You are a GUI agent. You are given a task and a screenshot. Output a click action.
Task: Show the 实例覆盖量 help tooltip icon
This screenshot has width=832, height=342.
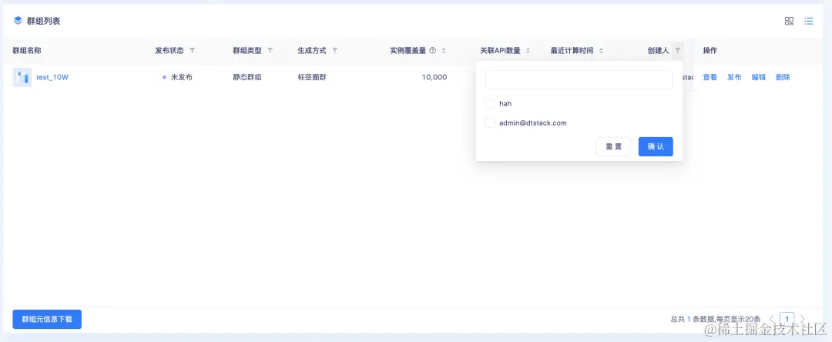coord(432,51)
